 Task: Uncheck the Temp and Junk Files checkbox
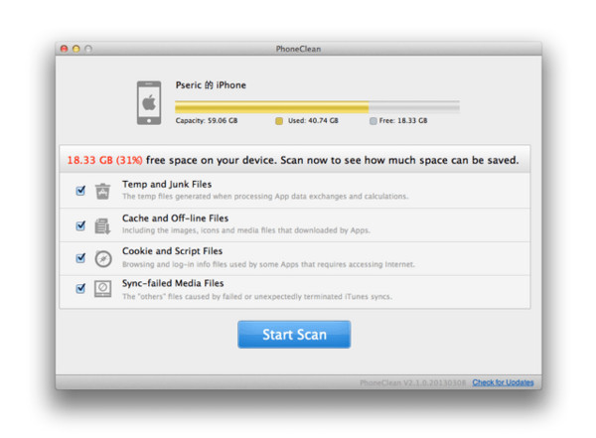click(x=80, y=191)
